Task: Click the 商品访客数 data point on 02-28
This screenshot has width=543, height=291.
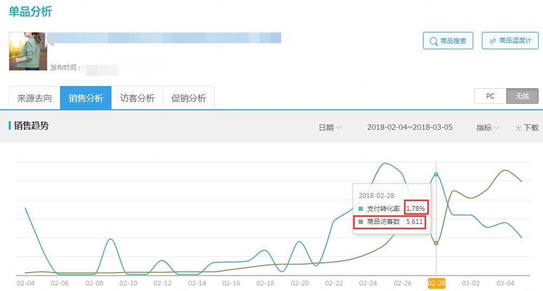Action: click(x=436, y=243)
